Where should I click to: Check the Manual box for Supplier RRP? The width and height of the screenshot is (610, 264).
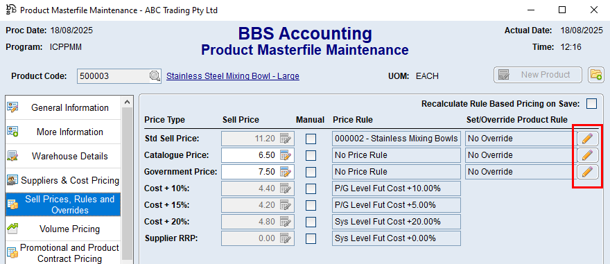coord(311,239)
